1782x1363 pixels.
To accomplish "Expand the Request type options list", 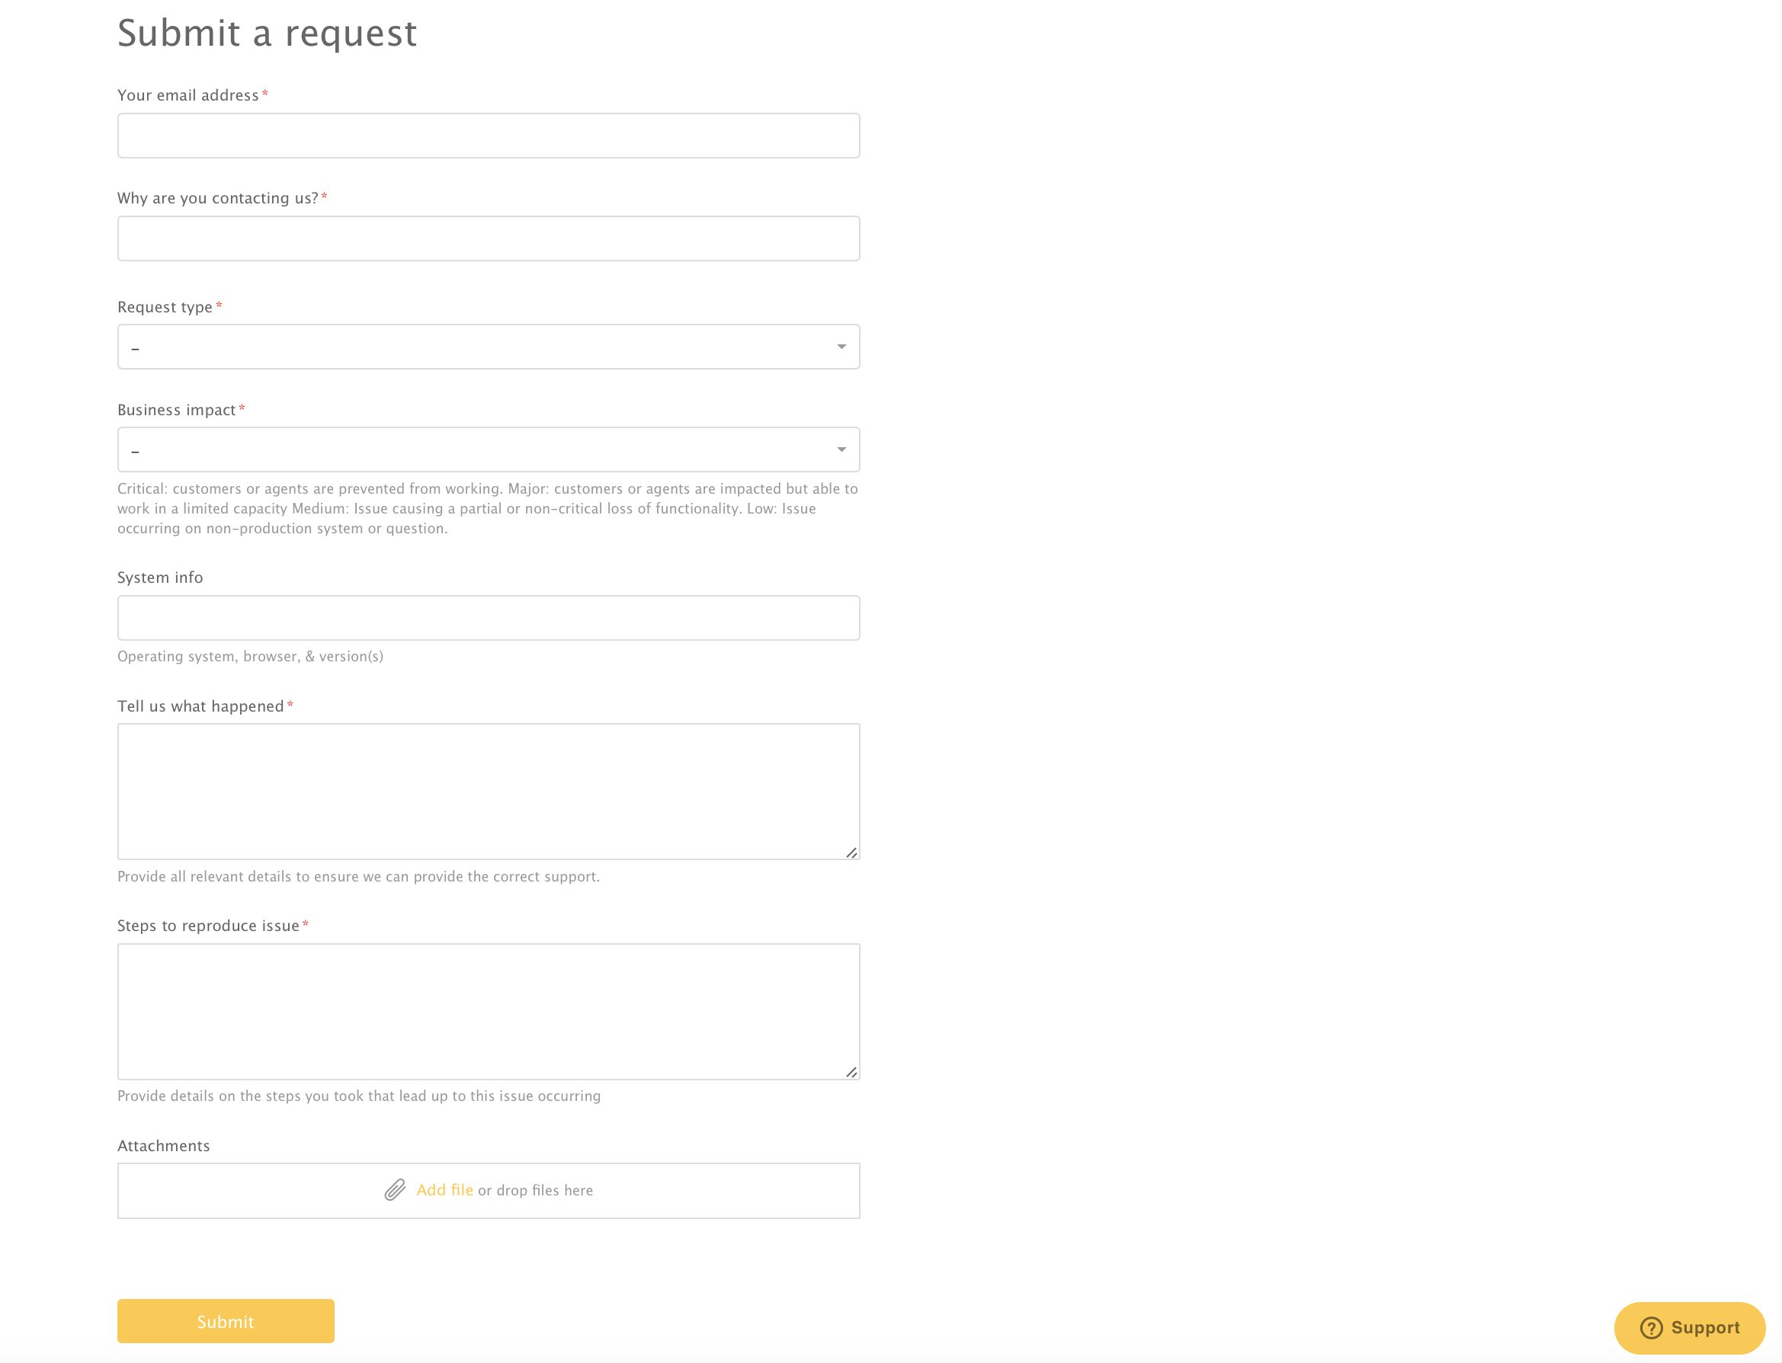I will point(489,347).
